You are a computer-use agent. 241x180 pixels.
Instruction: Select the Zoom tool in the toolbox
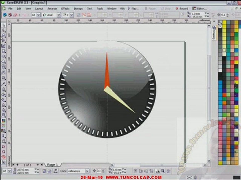4,35
